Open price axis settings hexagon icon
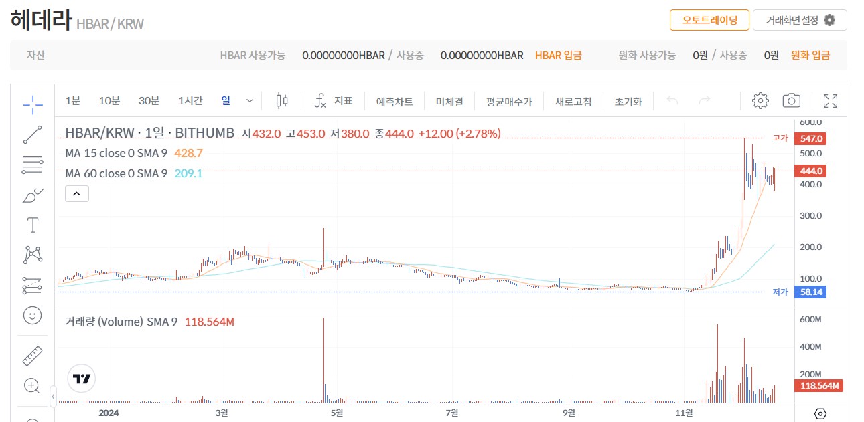The width and height of the screenshot is (864, 422). tap(820, 414)
